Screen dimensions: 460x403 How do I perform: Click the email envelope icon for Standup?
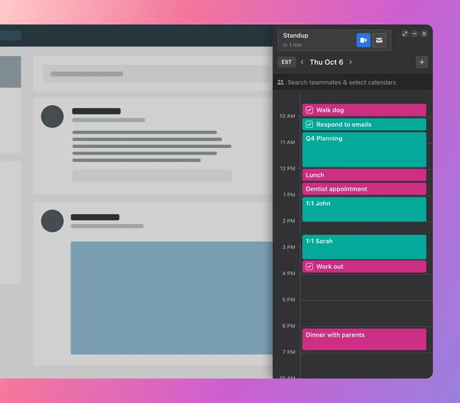click(378, 40)
